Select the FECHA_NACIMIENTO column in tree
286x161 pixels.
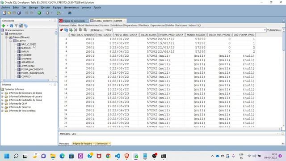(32, 69)
